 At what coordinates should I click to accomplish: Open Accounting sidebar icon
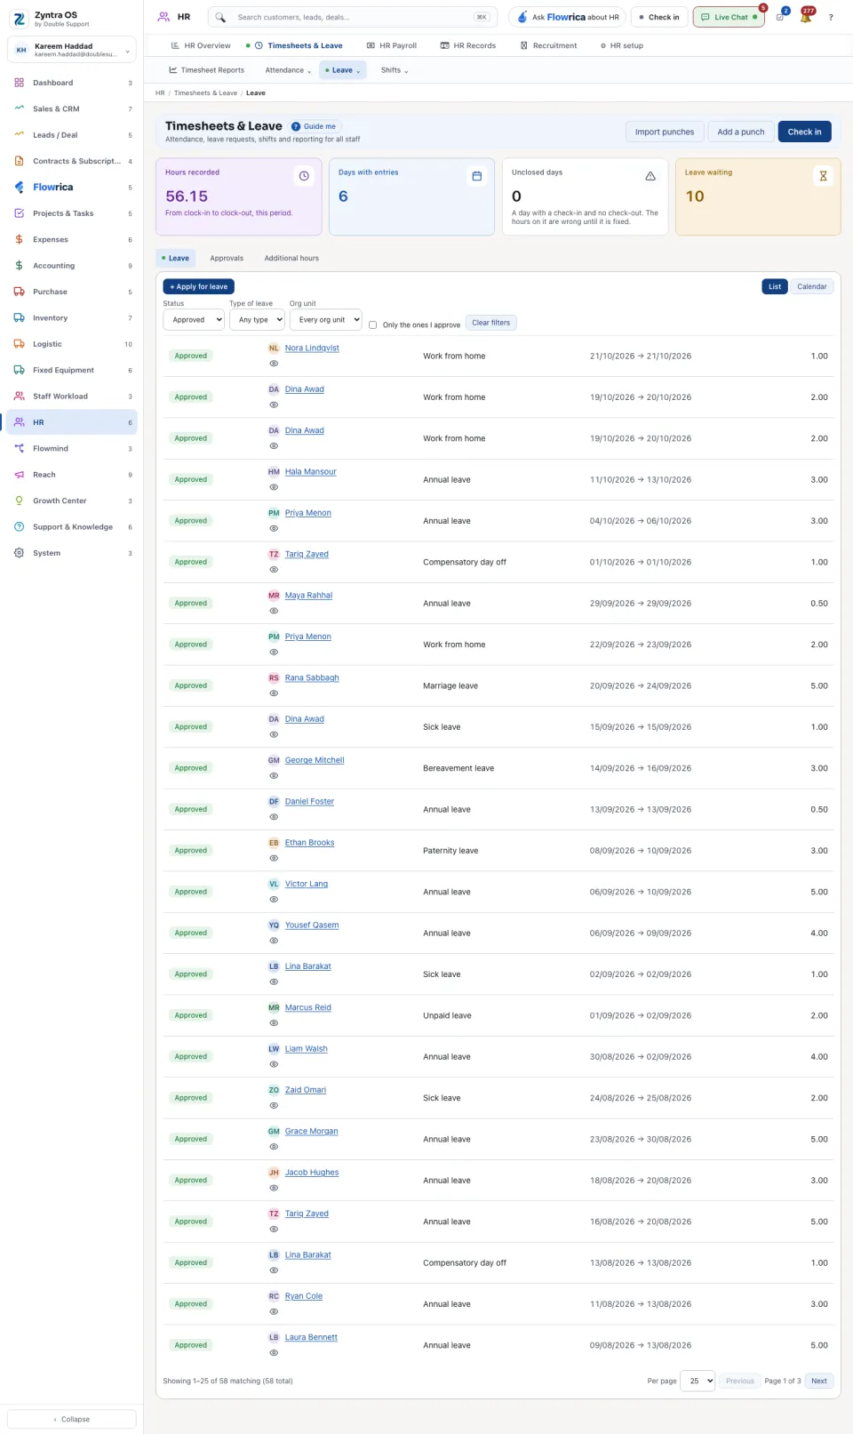pos(19,265)
